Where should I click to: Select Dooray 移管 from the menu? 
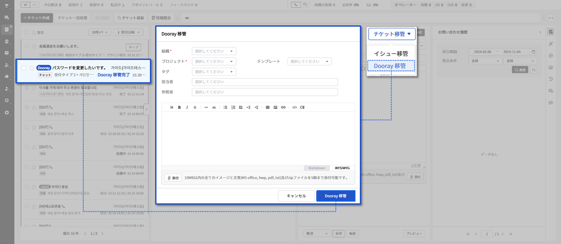click(391, 66)
